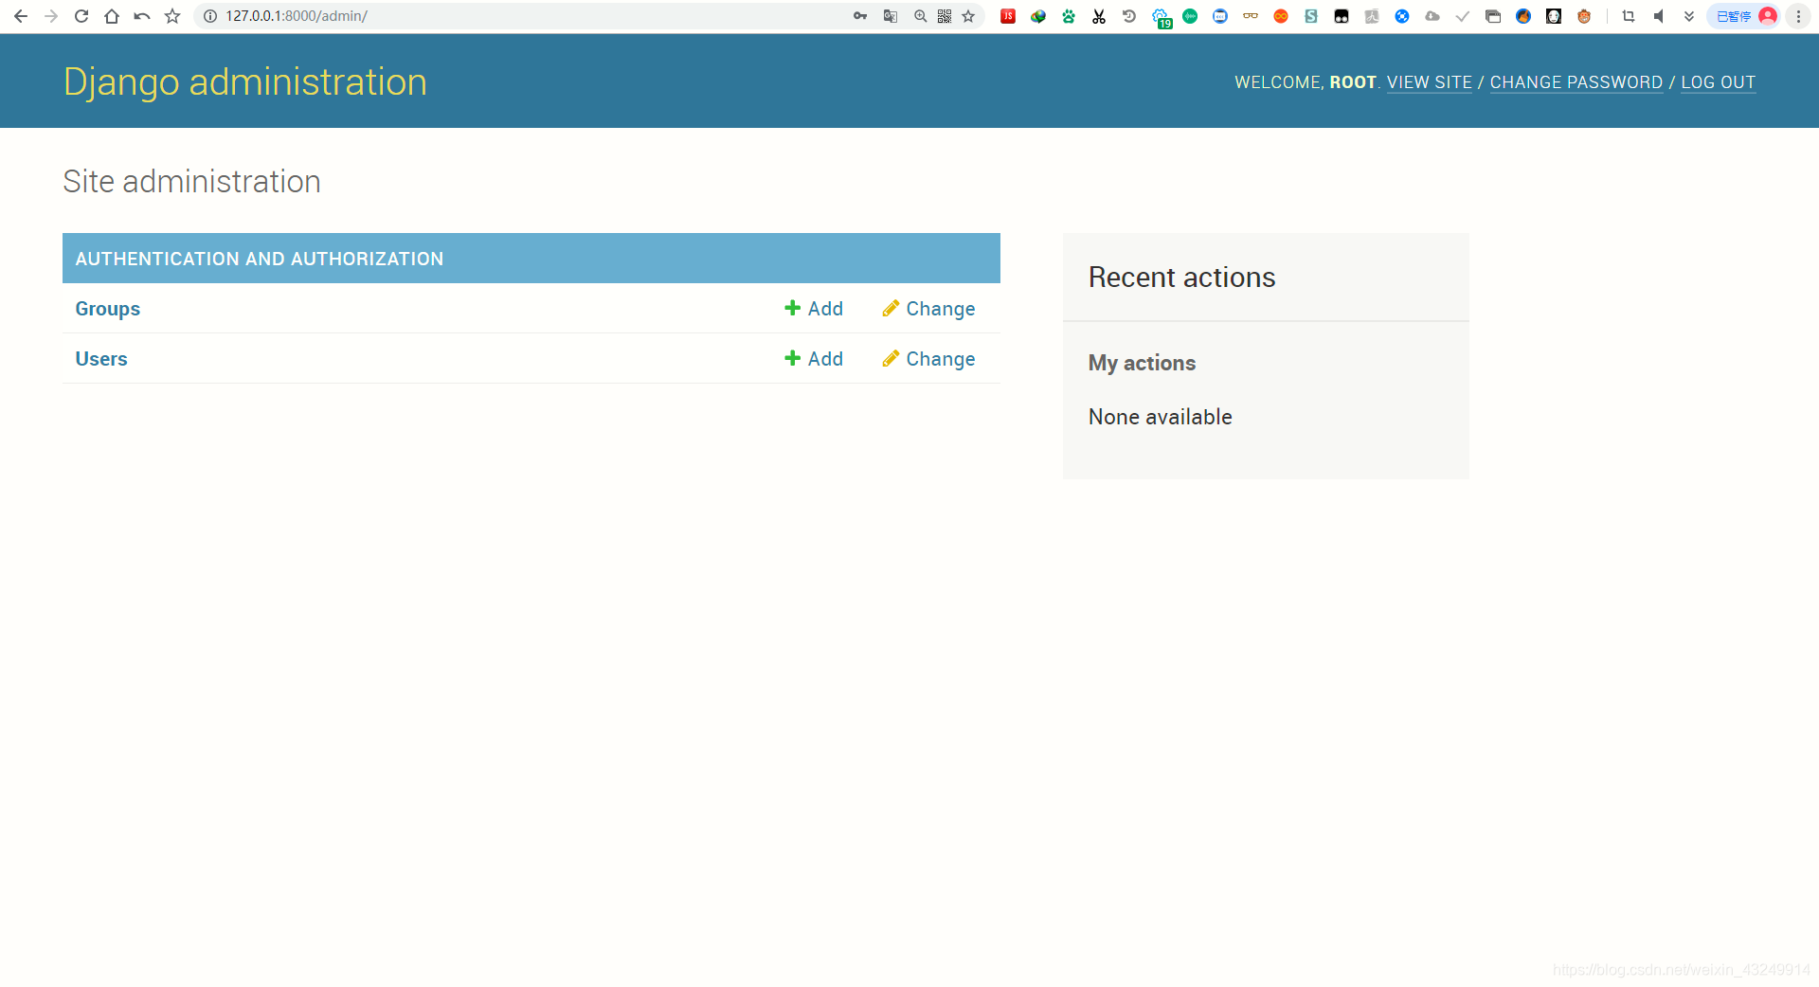The width and height of the screenshot is (1819, 987).
Task: Reload the admin page
Action: (81, 16)
